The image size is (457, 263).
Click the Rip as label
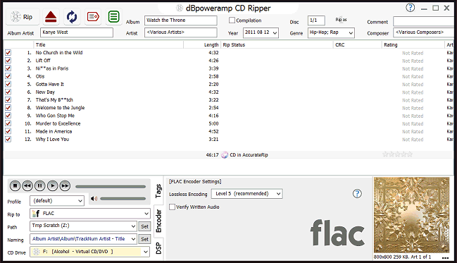point(341,20)
